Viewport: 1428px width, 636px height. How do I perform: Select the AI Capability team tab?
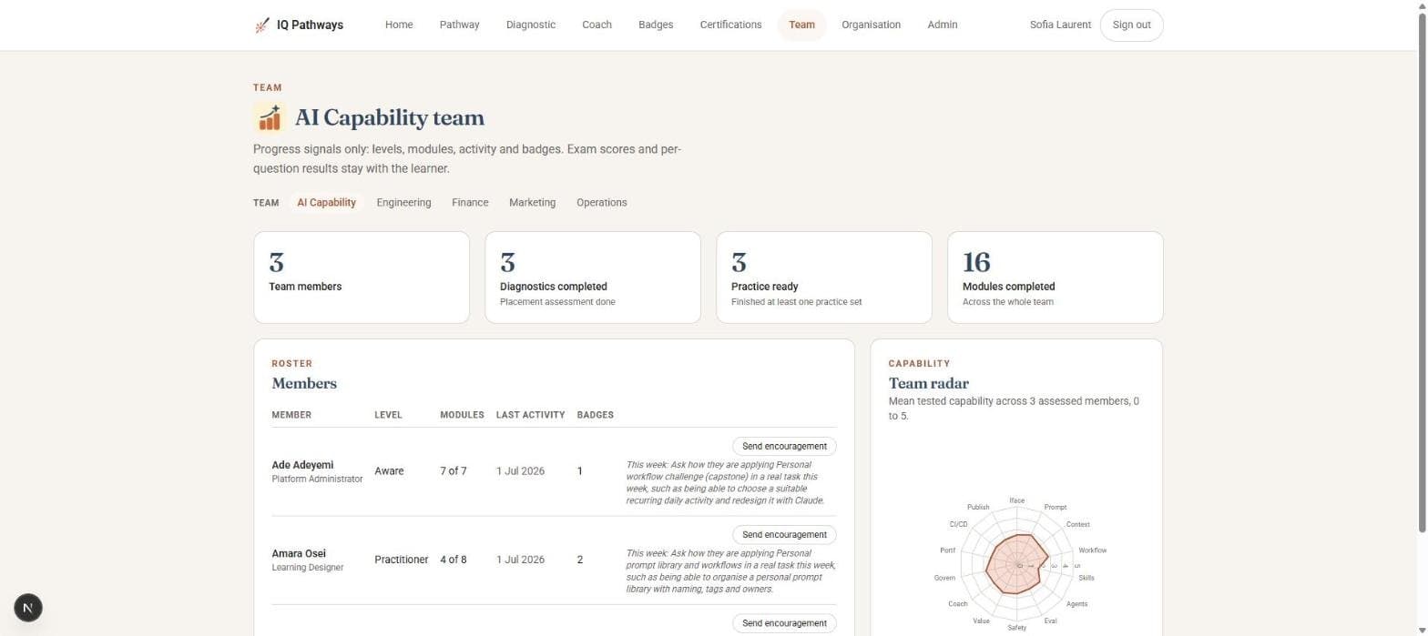pos(326,202)
